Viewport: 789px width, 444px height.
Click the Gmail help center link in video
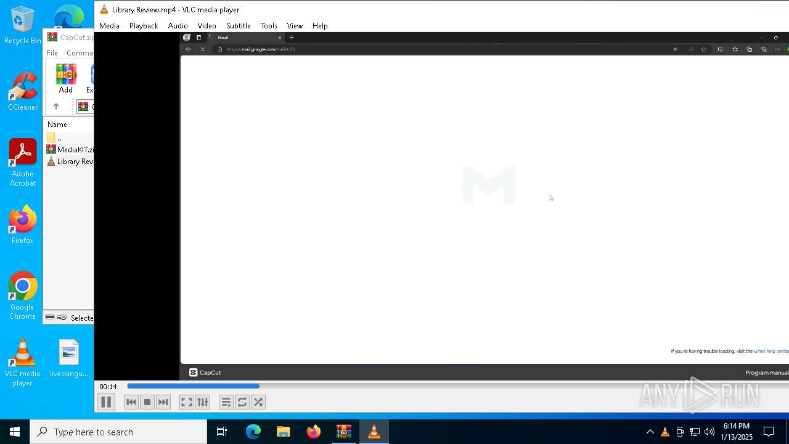pos(771,351)
